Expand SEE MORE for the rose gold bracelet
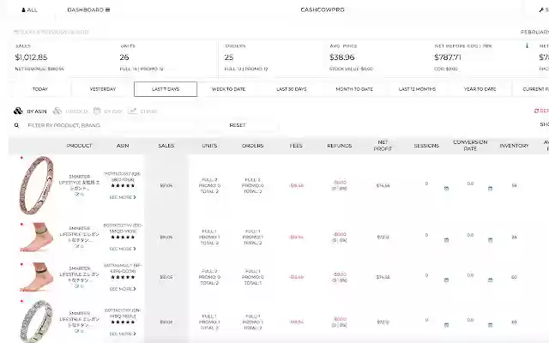The height and width of the screenshot is (343, 549). click(x=123, y=197)
